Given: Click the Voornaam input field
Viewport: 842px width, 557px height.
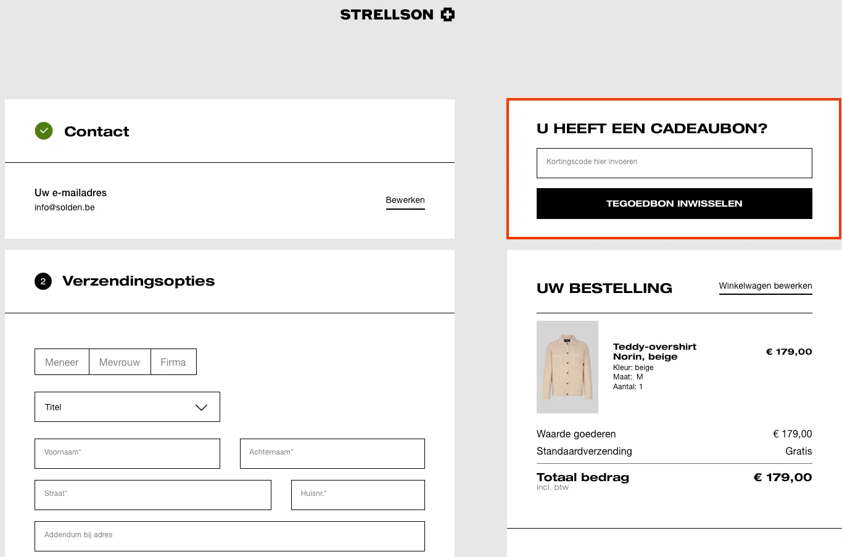Looking at the screenshot, I should click(x=127, y=453).
